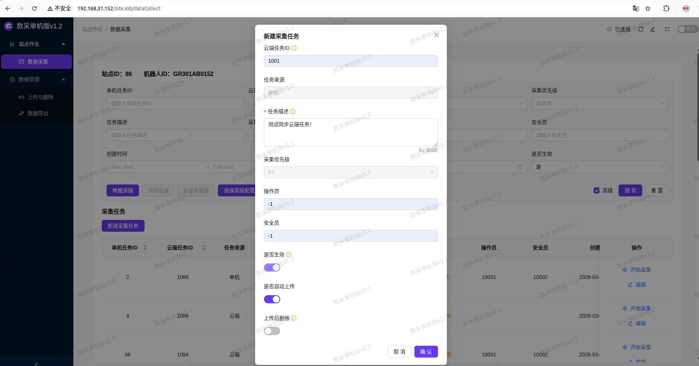Click 开始采集 in the row with ID 3

637,308
